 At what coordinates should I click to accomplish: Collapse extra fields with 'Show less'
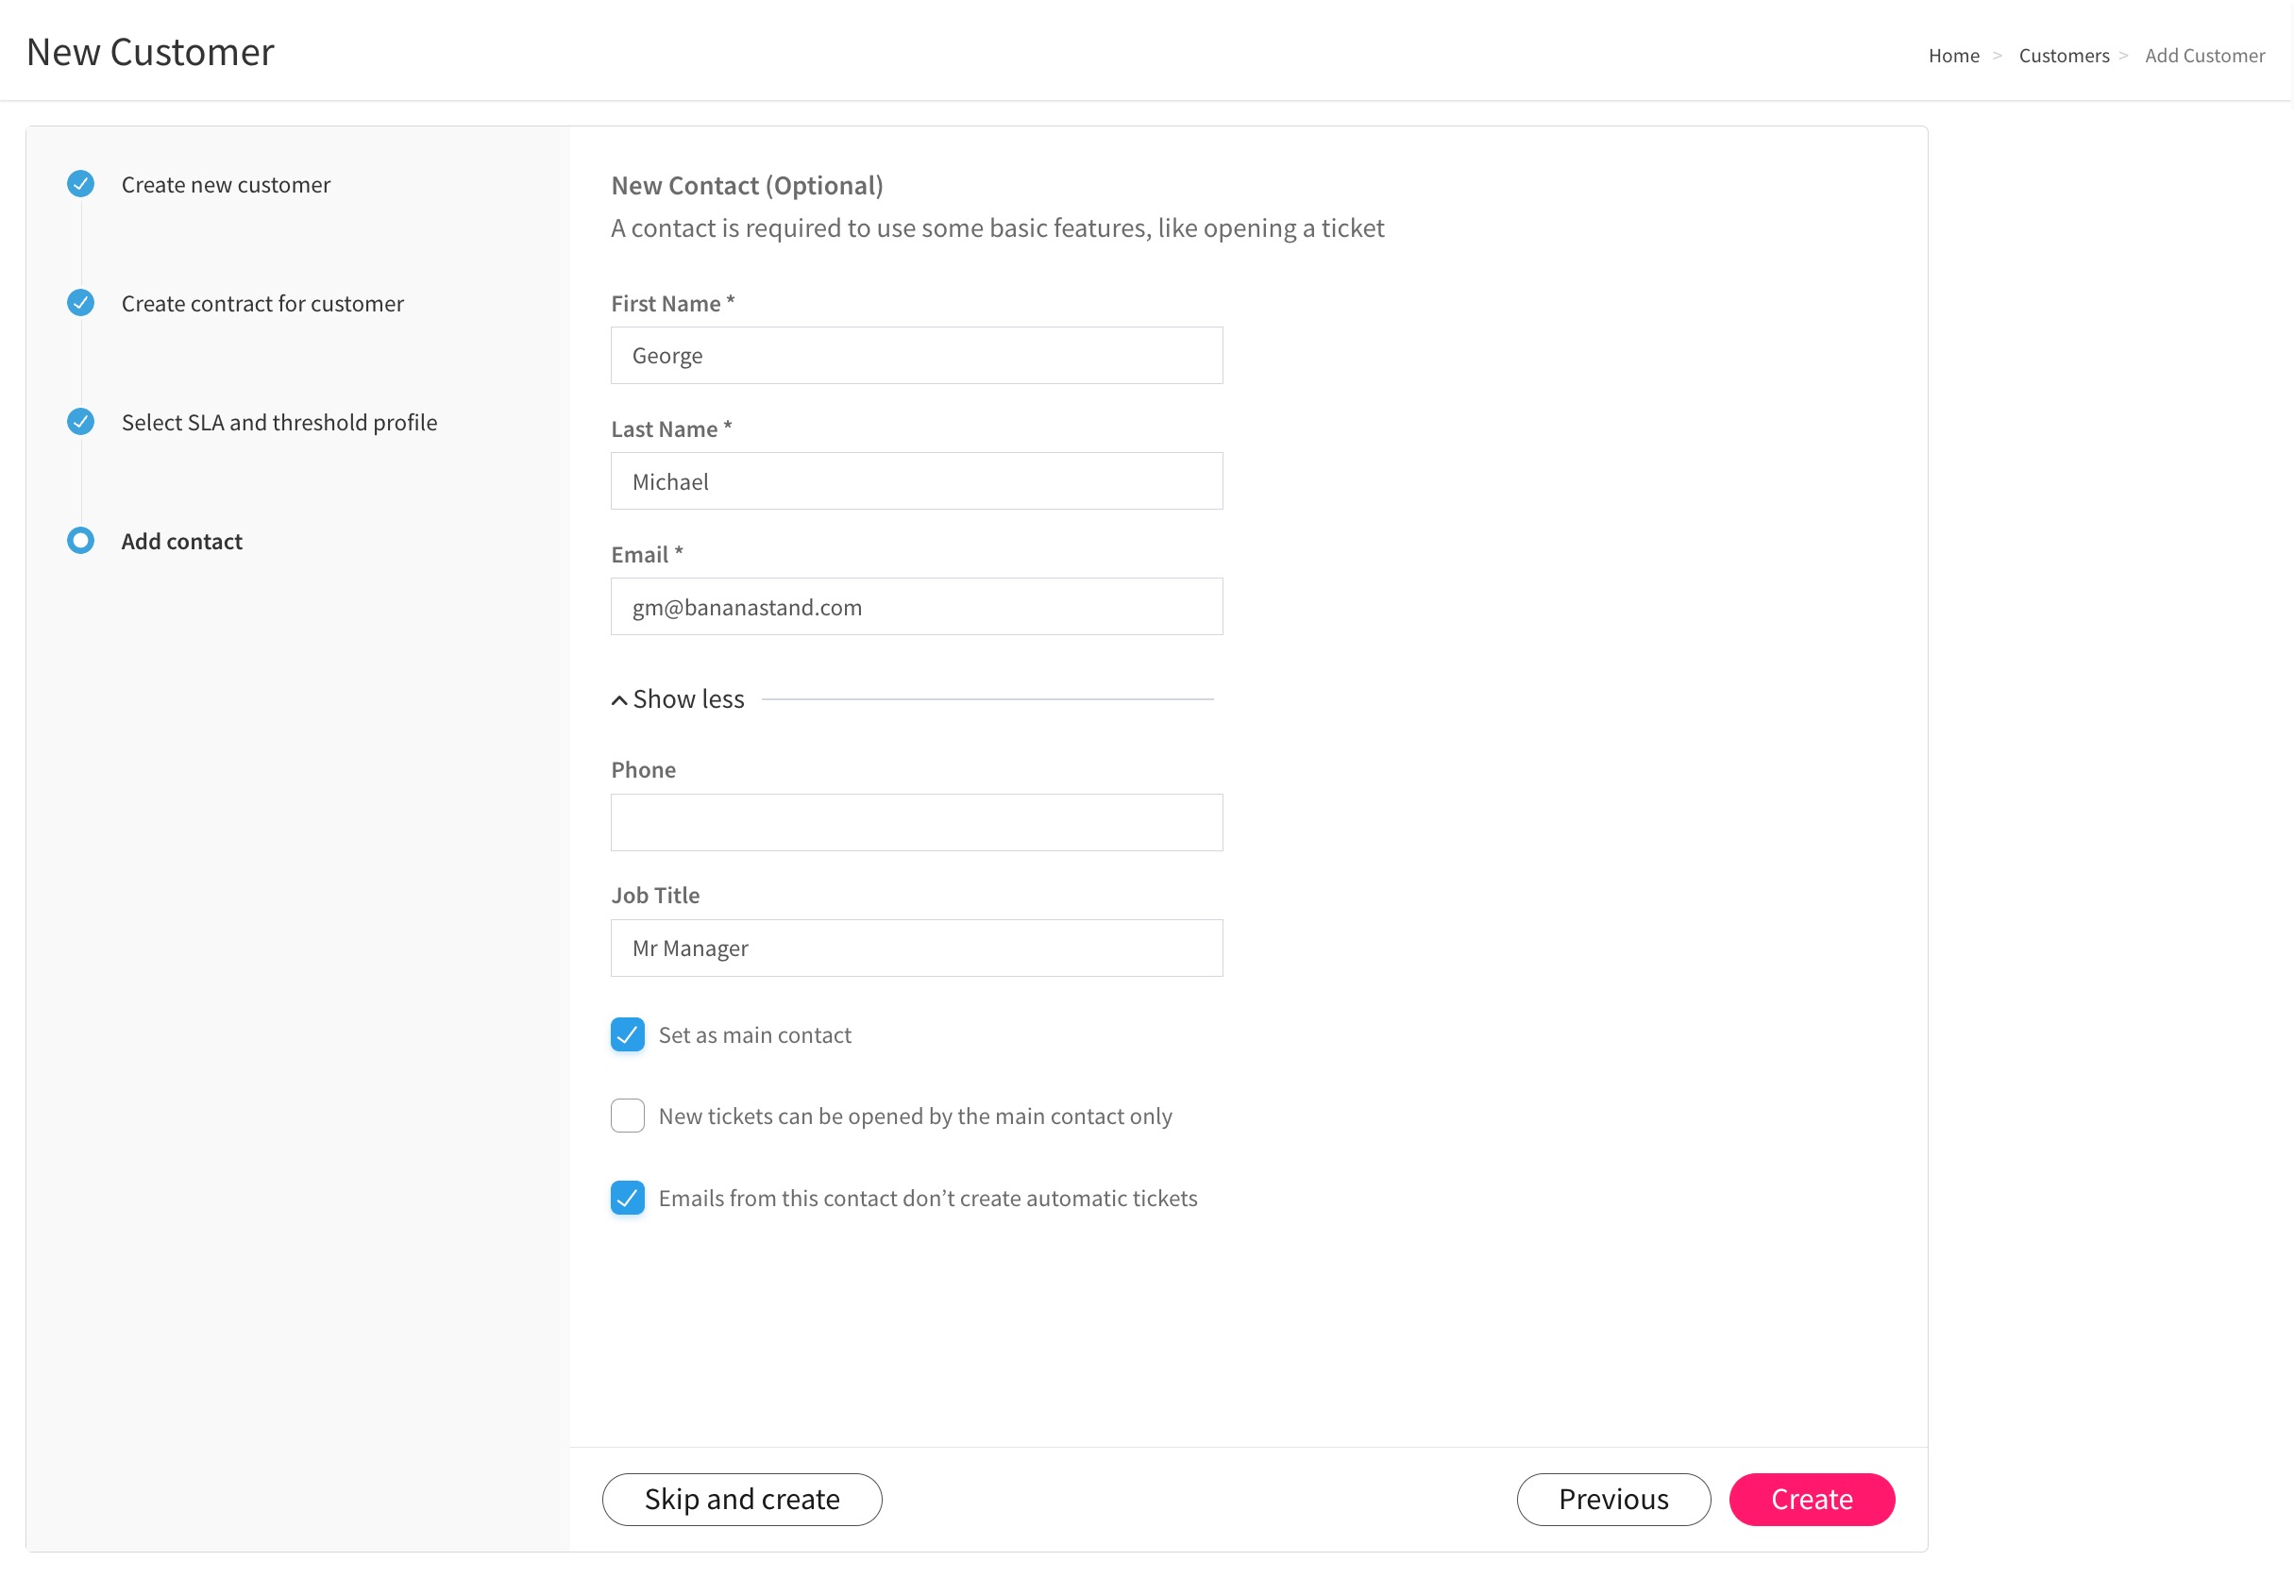coord(679,699)
